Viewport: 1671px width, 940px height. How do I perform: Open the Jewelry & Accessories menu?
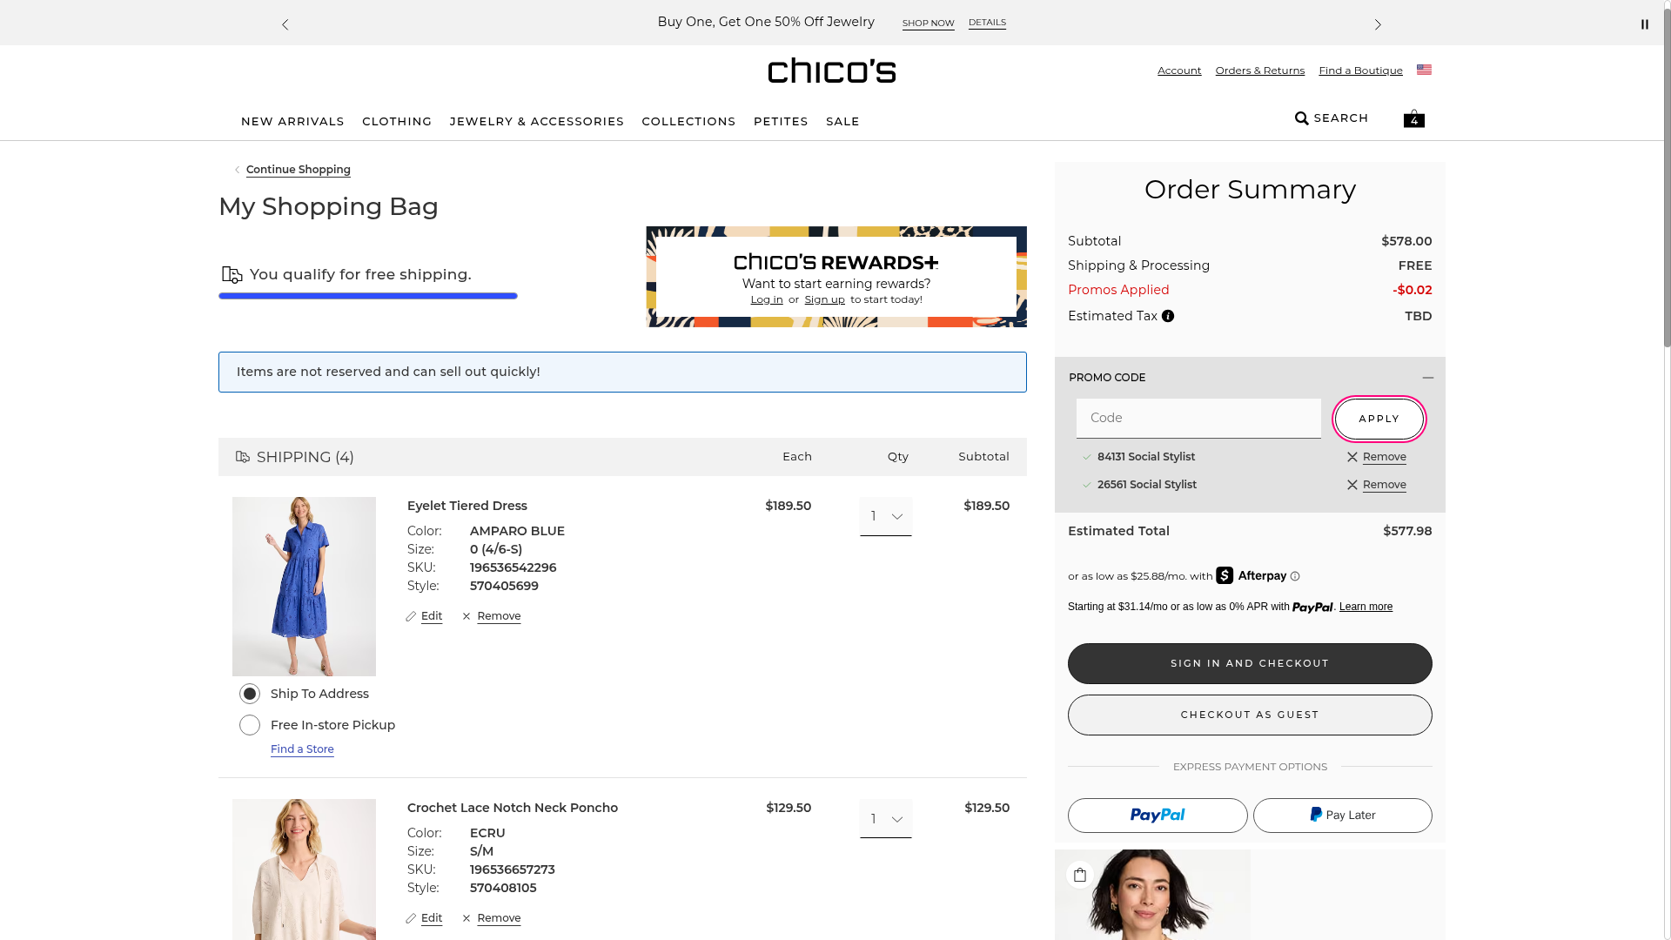536,121
